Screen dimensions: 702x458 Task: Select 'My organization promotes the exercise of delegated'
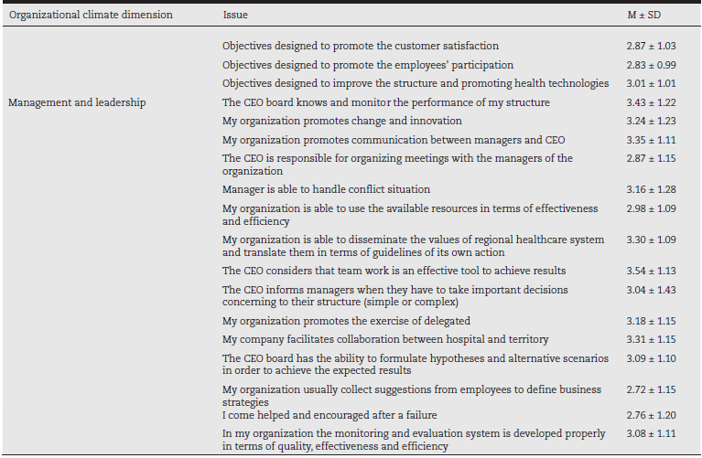[x=346, y=321]
